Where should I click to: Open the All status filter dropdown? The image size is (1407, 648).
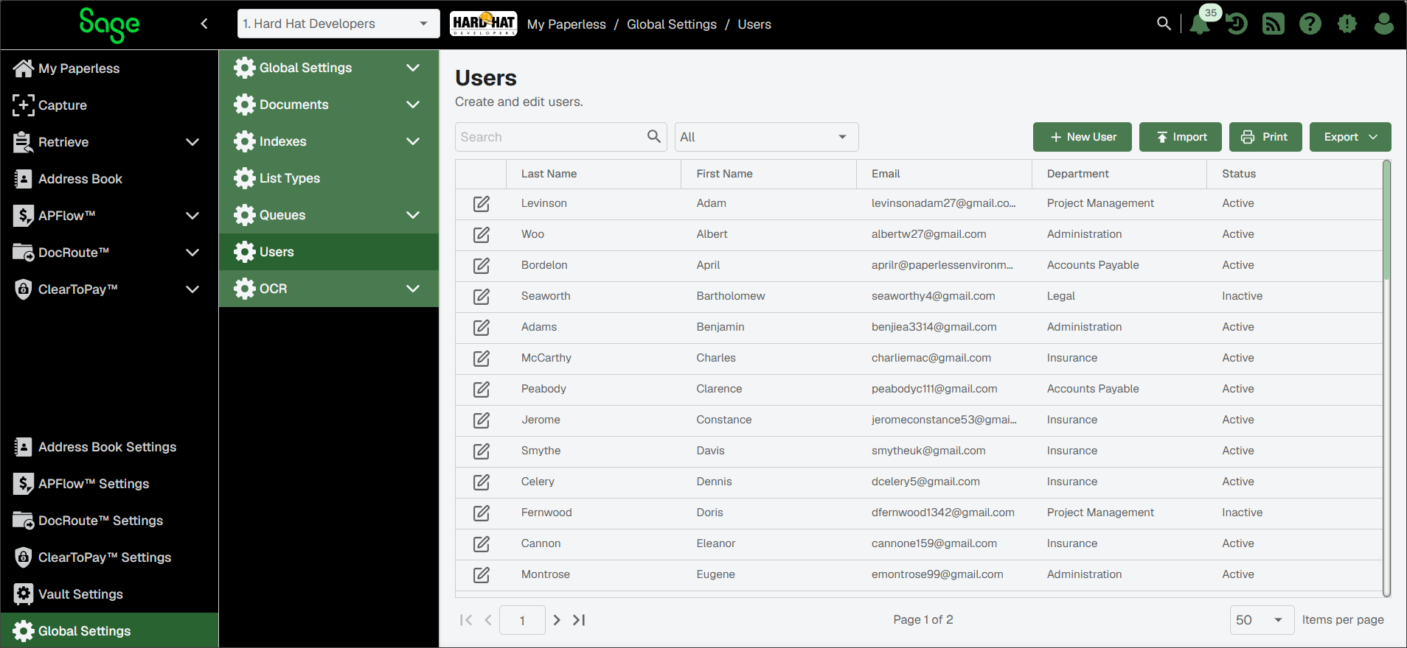pyautogui.click(x=767, y=137)
